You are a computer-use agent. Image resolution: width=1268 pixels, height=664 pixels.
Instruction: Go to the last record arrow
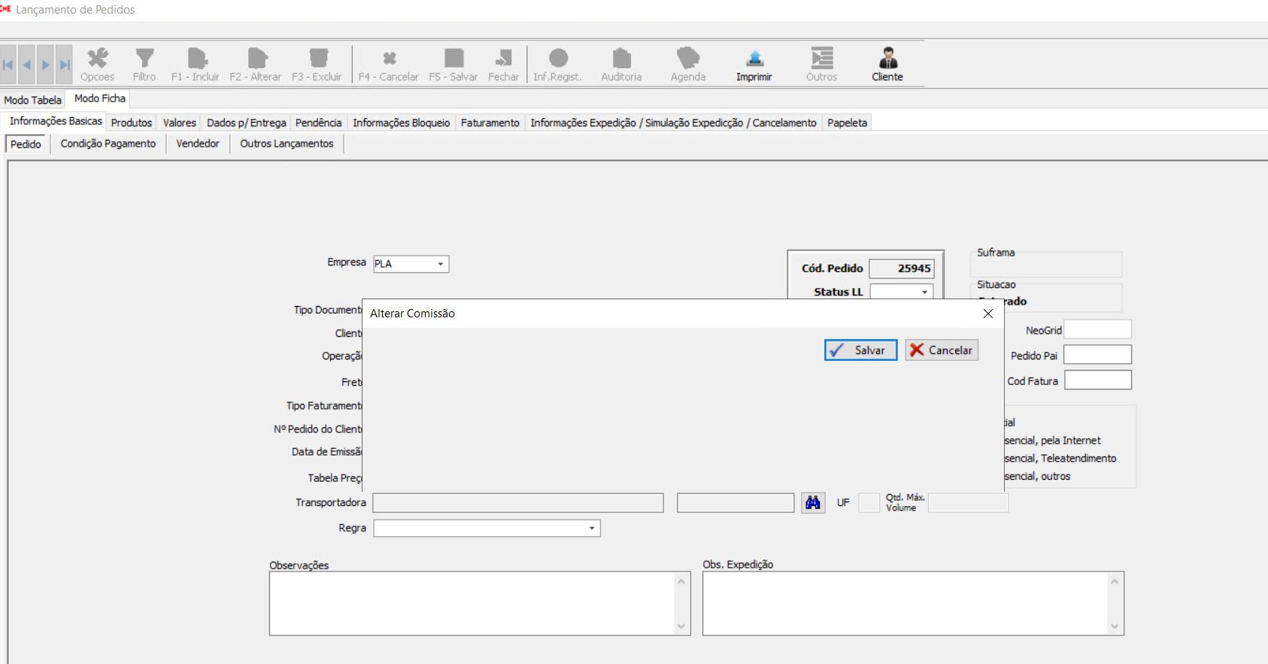tap(65, 65)
